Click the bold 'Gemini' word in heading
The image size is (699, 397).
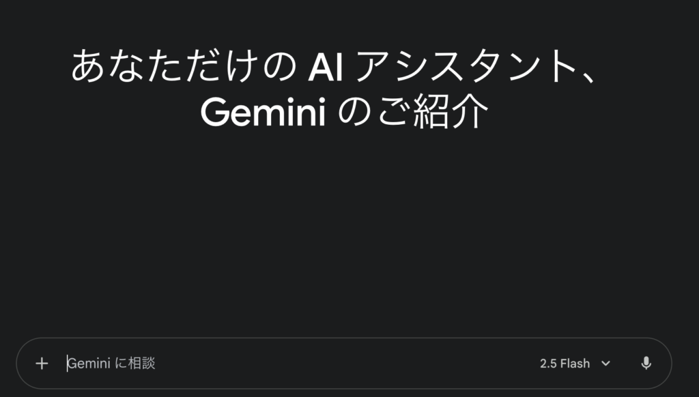[x=263, y=113]
